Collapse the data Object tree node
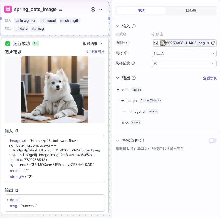The width and height of the screenshot is (220, 218). coord(118,90)
